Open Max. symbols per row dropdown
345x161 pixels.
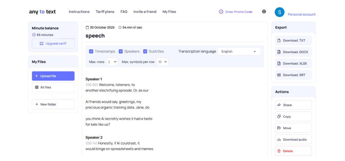[x=162, y=62]
